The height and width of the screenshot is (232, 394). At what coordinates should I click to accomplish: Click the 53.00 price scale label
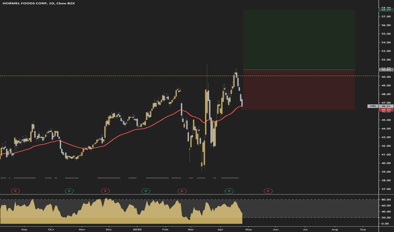(x=386, y=51)
